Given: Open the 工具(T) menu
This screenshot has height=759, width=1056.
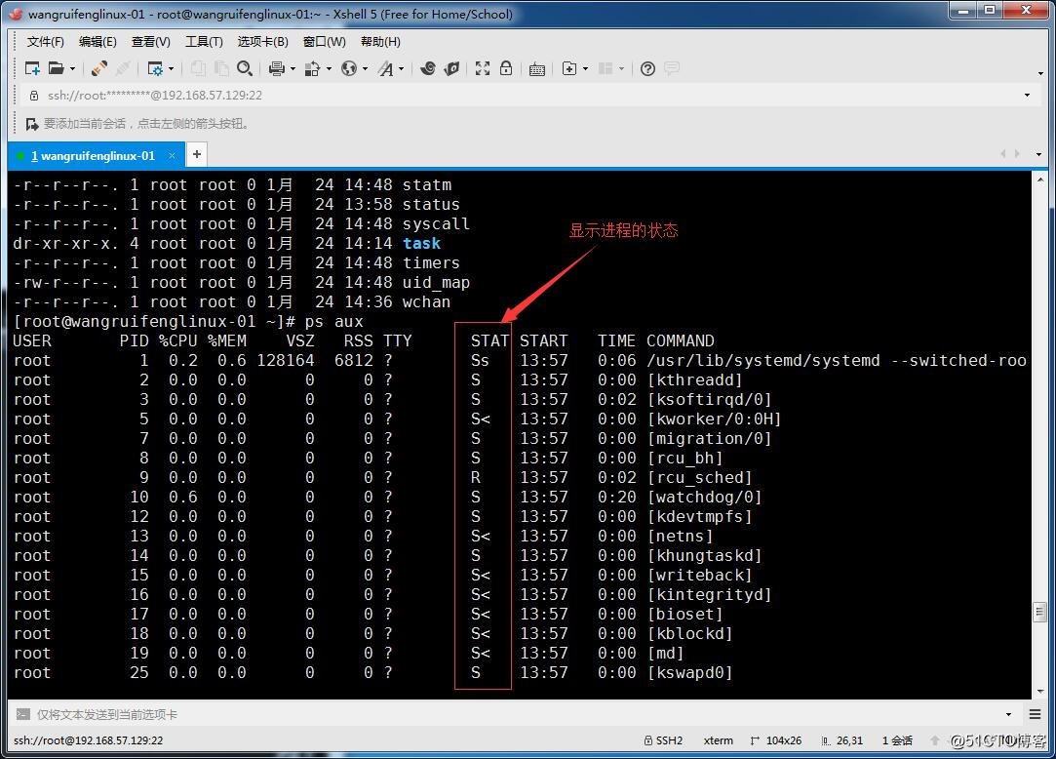Looking at the screenshot, I should [204, 42].
